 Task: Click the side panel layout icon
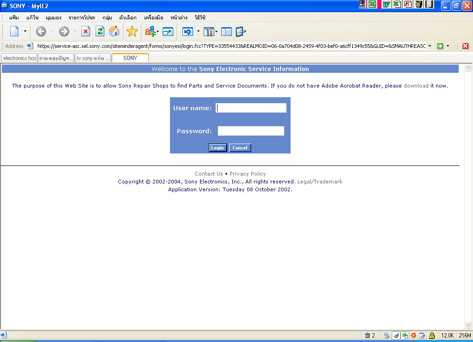coord(226,32)
